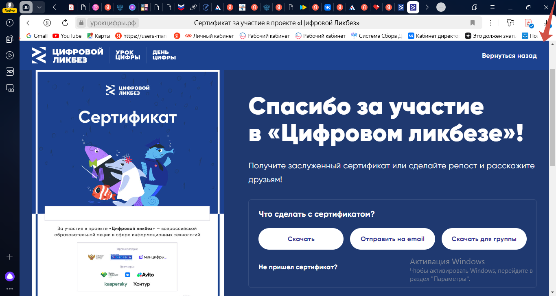Switch to the colorful grid icon tab
Viewport: 556px width, 296px height.
pos(144,7)
